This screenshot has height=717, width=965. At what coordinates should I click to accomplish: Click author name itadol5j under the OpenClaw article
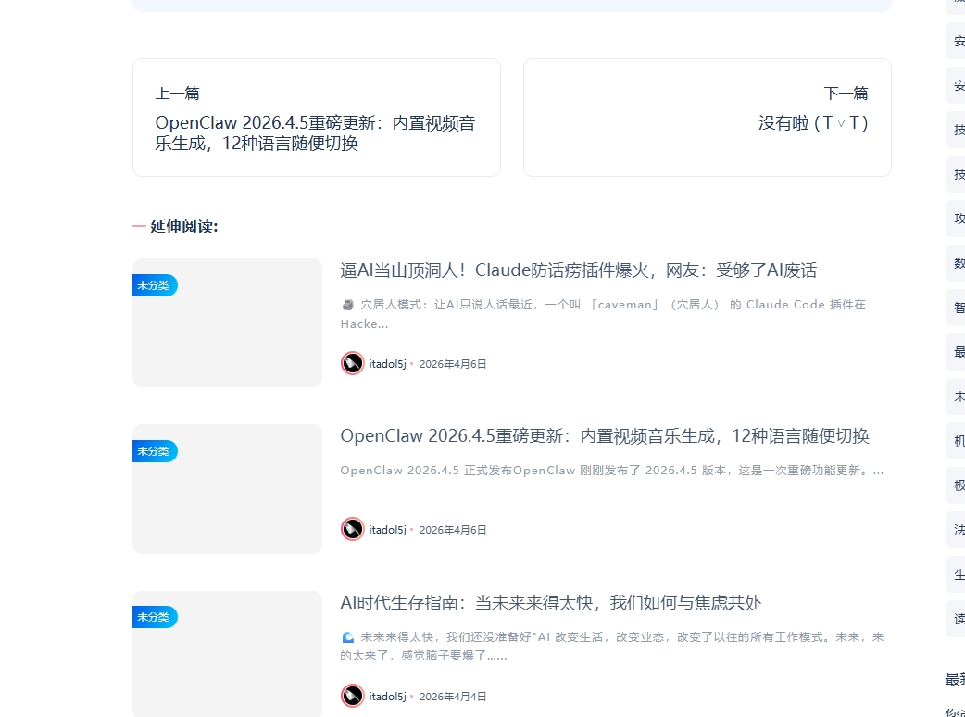[387, 529]
